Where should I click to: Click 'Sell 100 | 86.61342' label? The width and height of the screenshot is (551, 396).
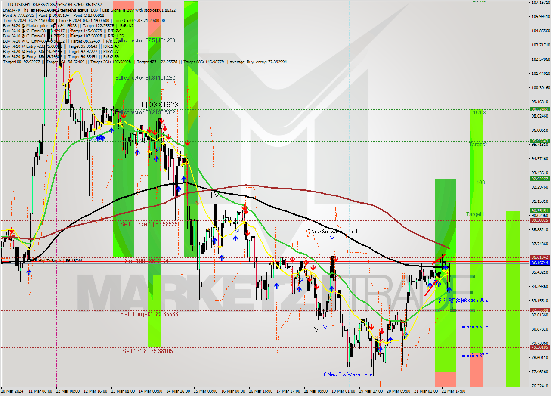148,261
